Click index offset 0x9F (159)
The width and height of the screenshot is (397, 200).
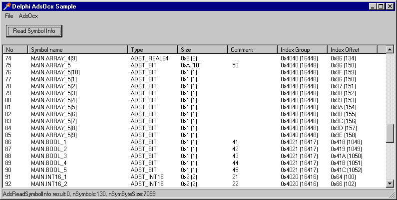point(343,72)
